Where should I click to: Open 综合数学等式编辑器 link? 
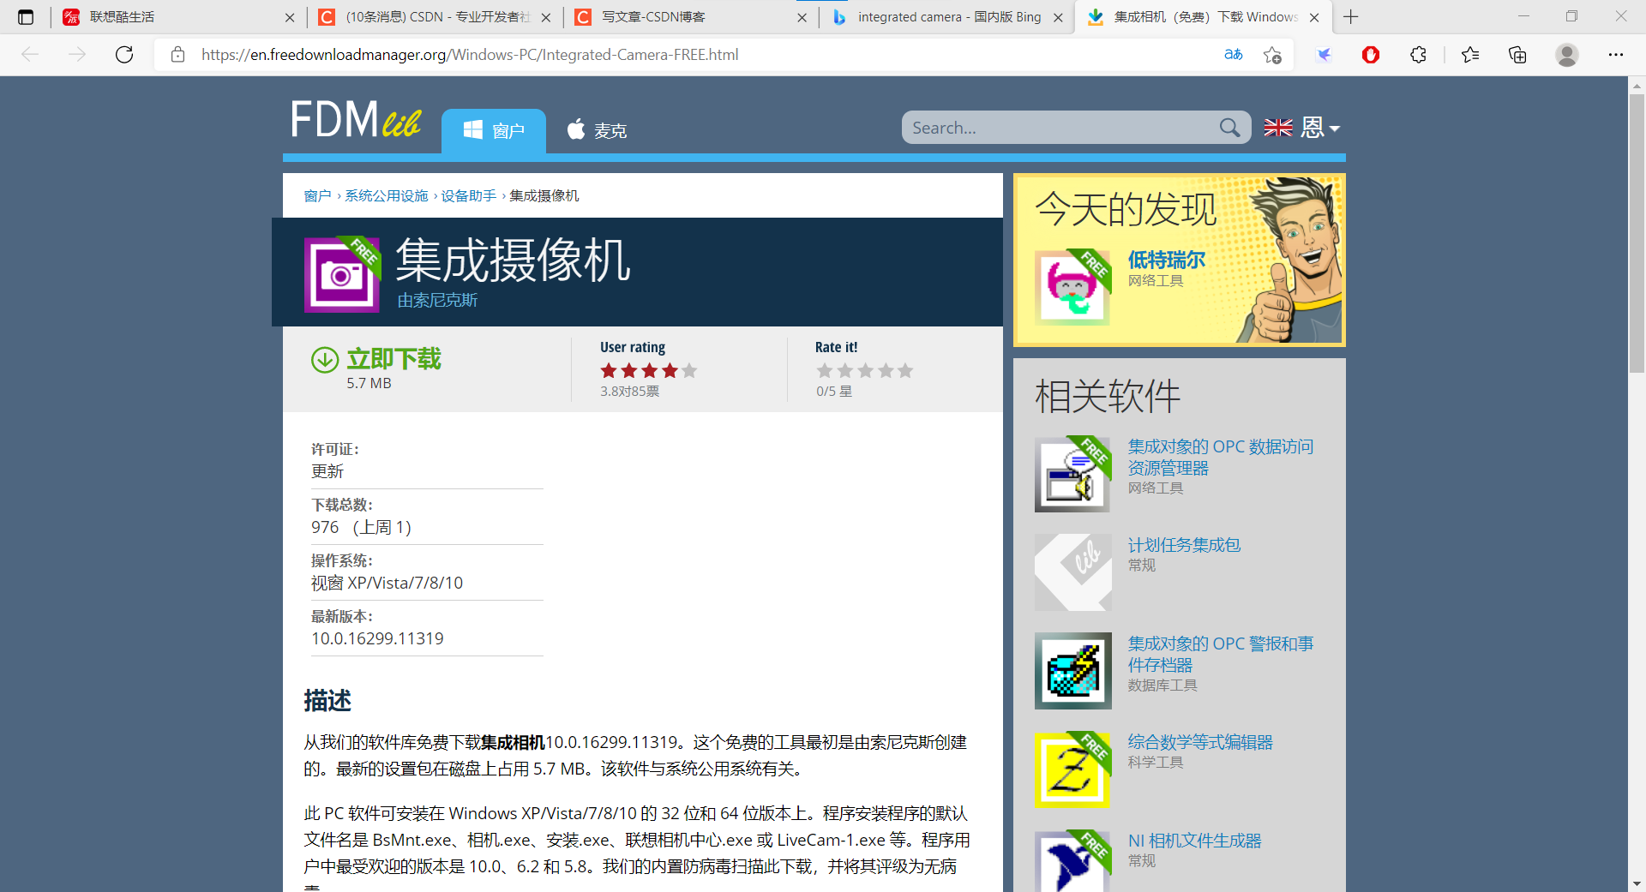click(1200, 742)
